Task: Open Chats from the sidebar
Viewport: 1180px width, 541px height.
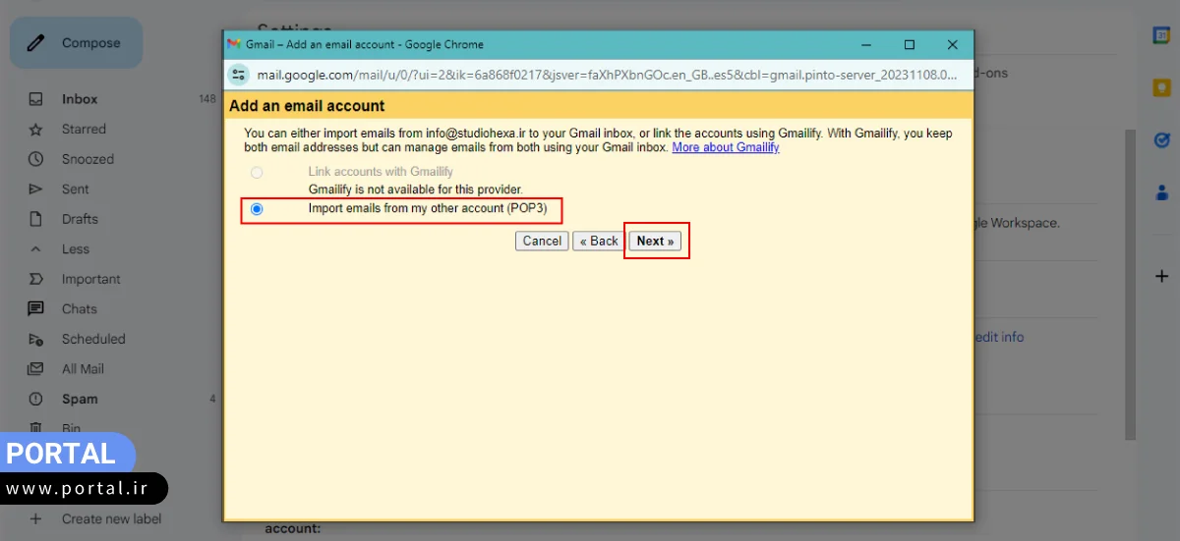Action: pyautogui.click(x=79, y=309)
